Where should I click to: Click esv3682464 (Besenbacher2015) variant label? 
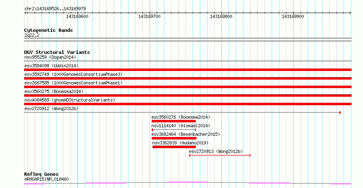pos(186,134)
